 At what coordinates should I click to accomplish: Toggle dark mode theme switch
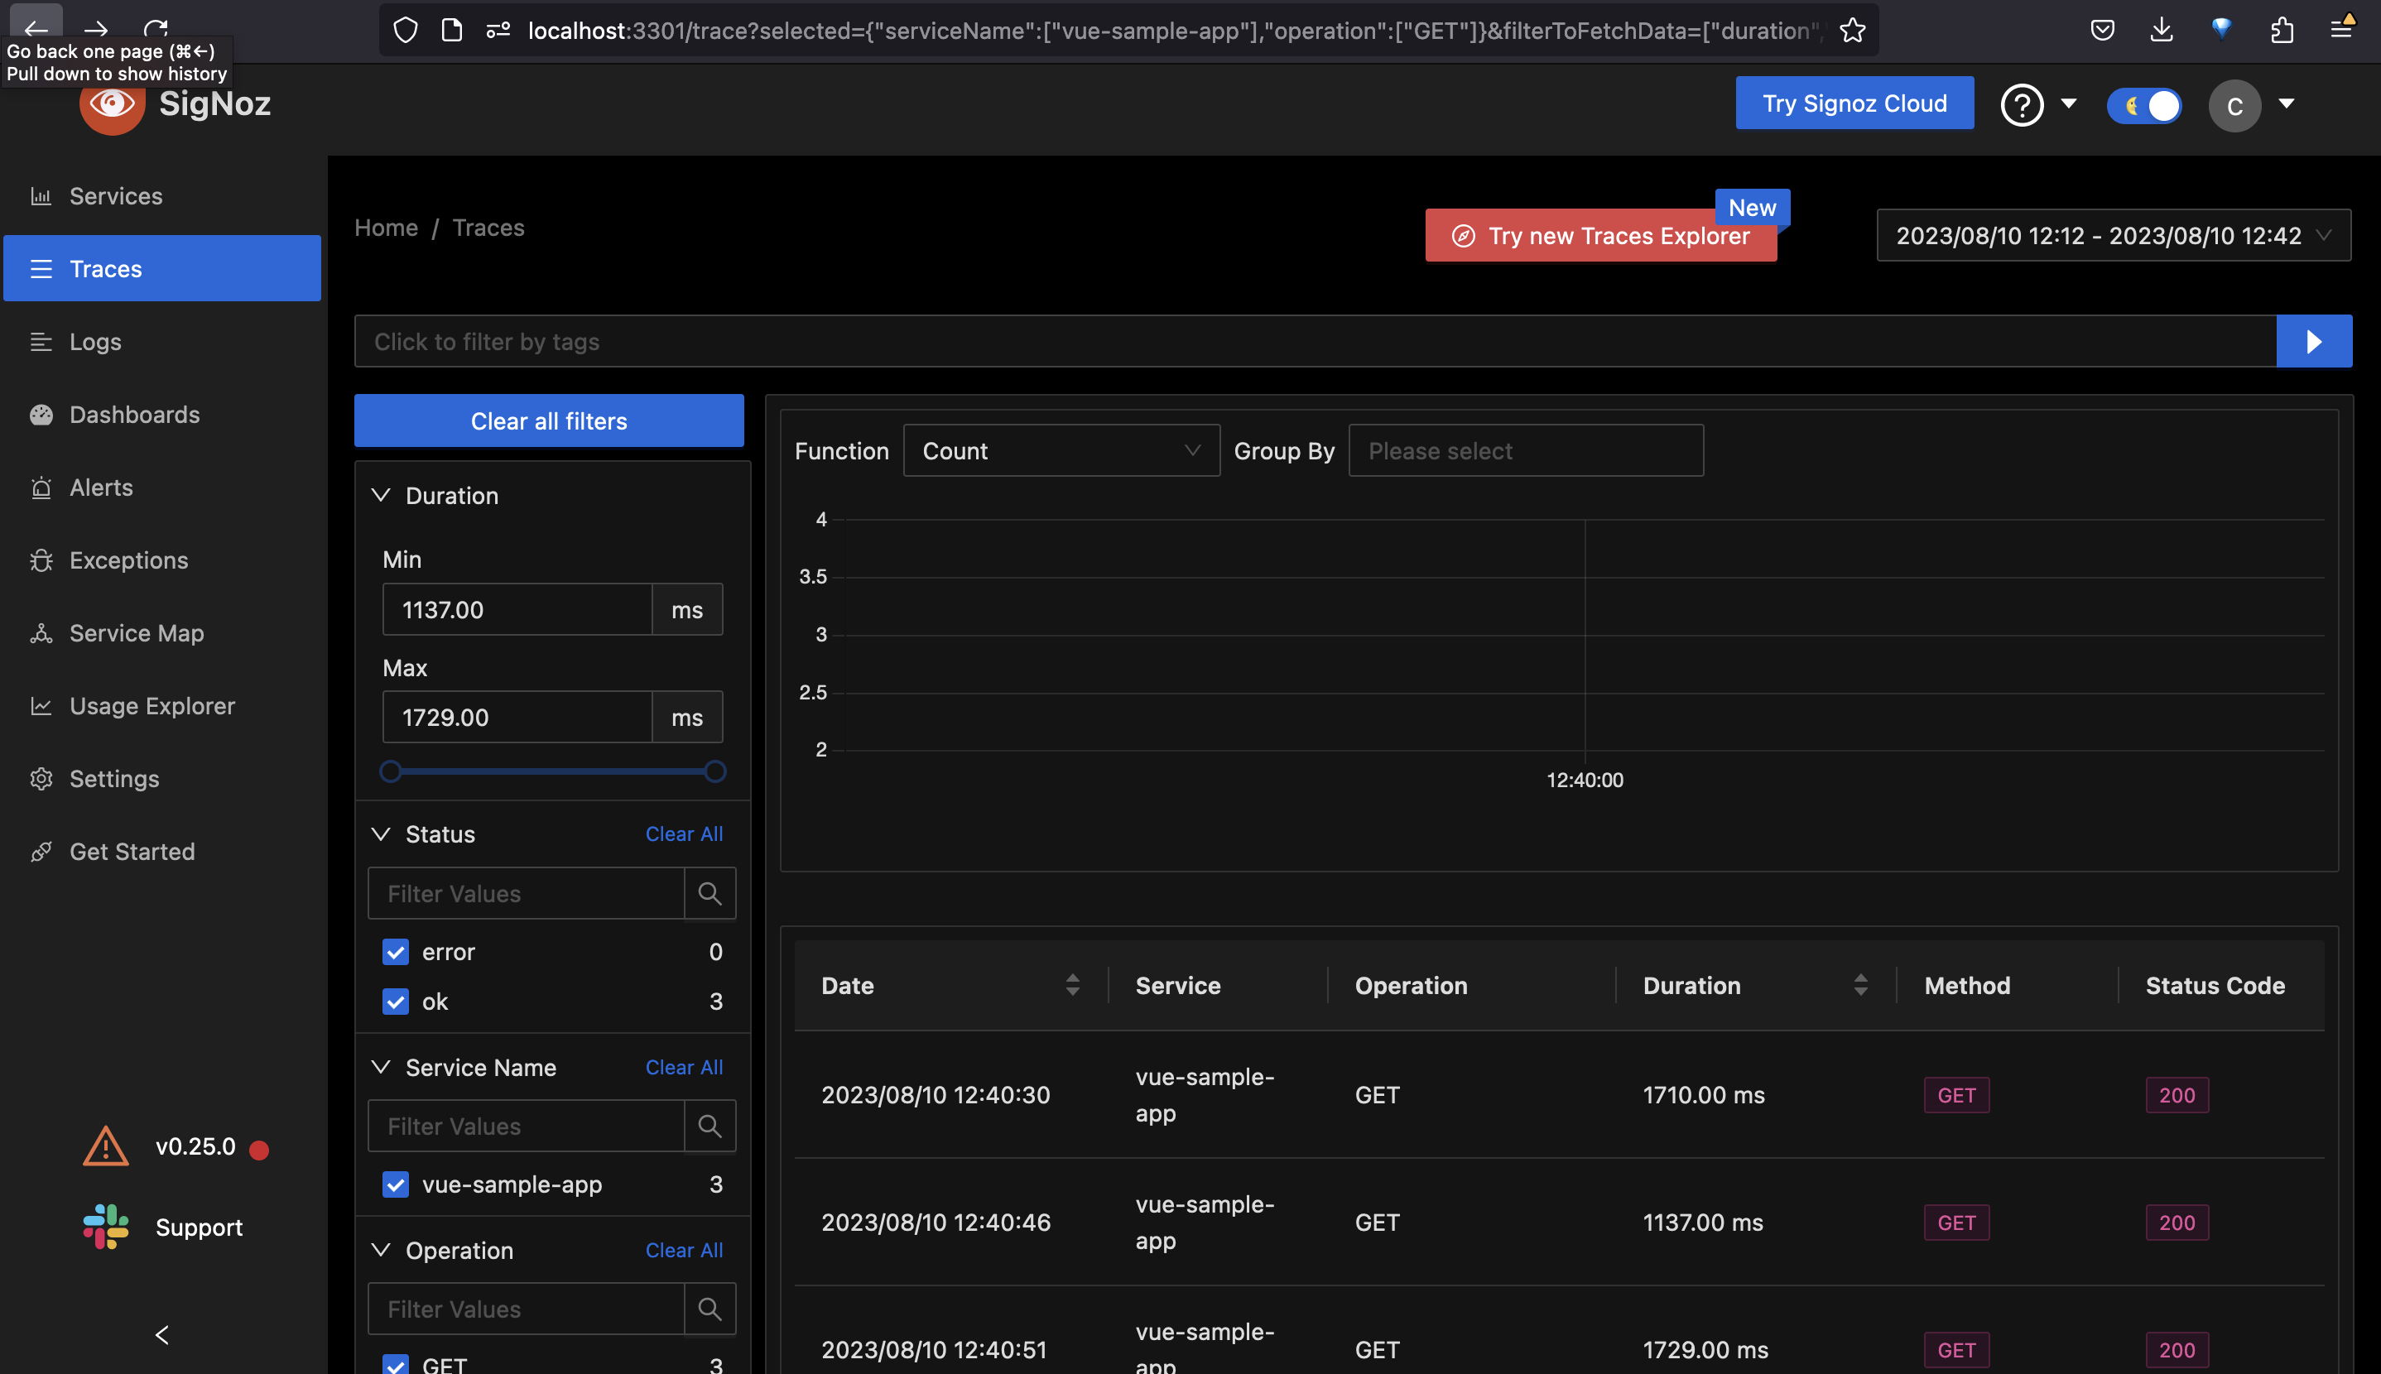point(2143,105)
